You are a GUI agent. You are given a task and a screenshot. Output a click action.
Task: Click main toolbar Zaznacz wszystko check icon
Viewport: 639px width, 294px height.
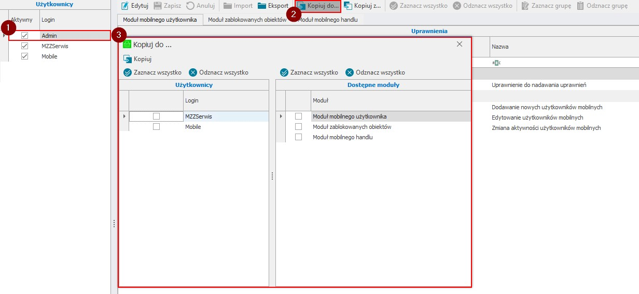[x=394, y=6]
